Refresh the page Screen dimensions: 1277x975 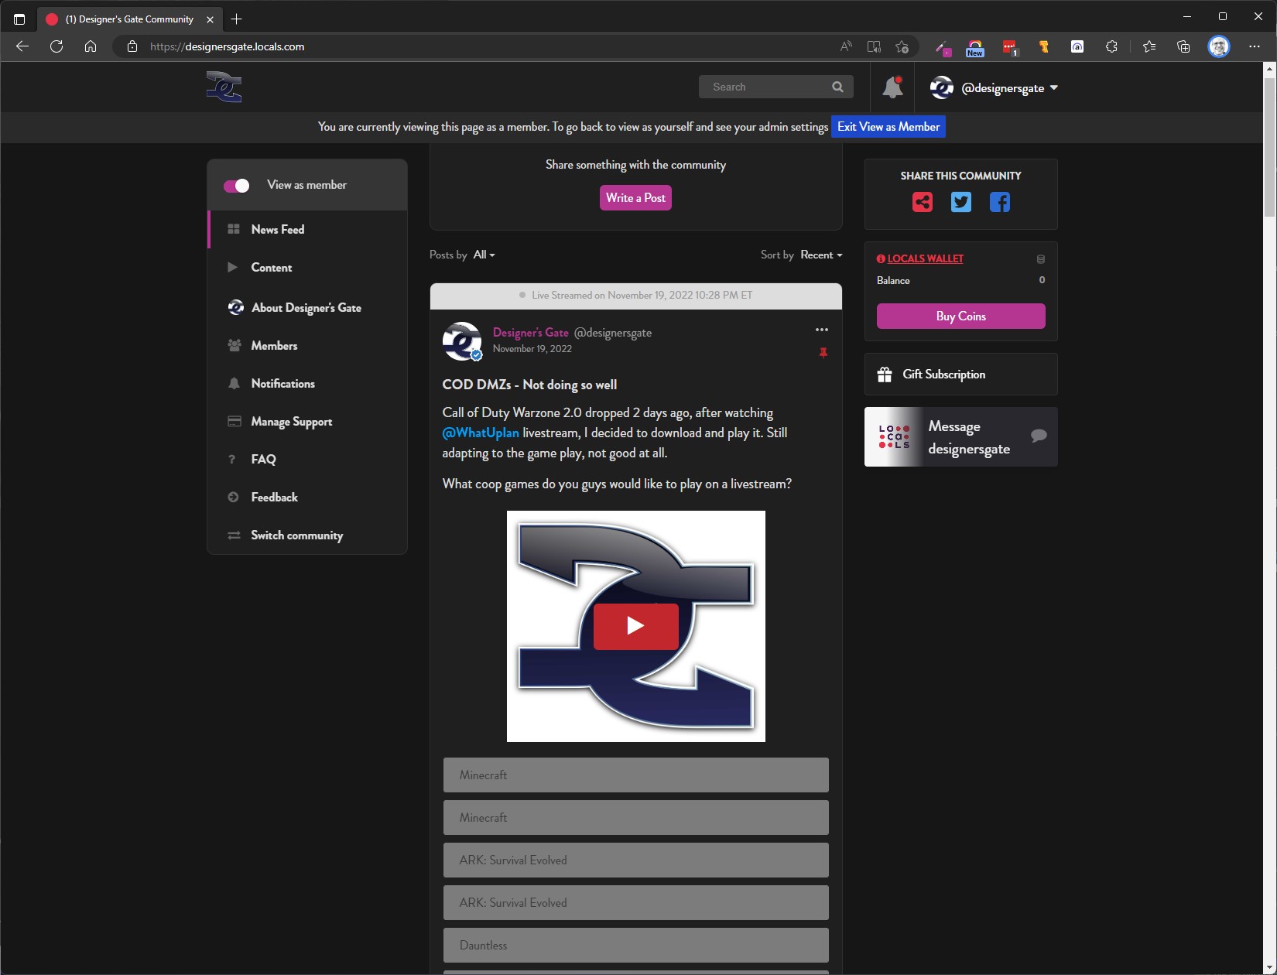click(56, 46)
